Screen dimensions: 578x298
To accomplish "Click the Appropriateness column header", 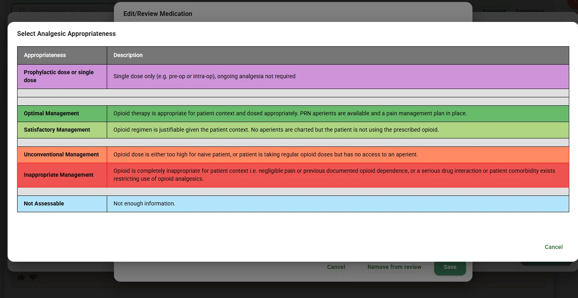I will point(45,55).
